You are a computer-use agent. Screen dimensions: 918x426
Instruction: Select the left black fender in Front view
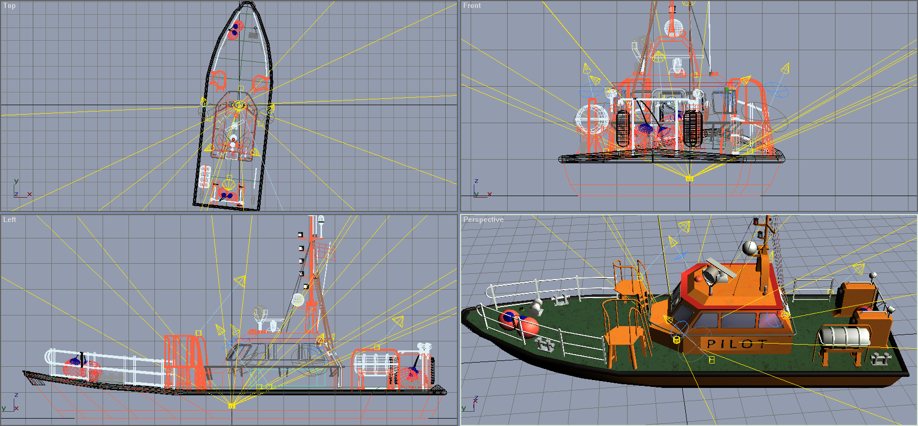[623, 128]
